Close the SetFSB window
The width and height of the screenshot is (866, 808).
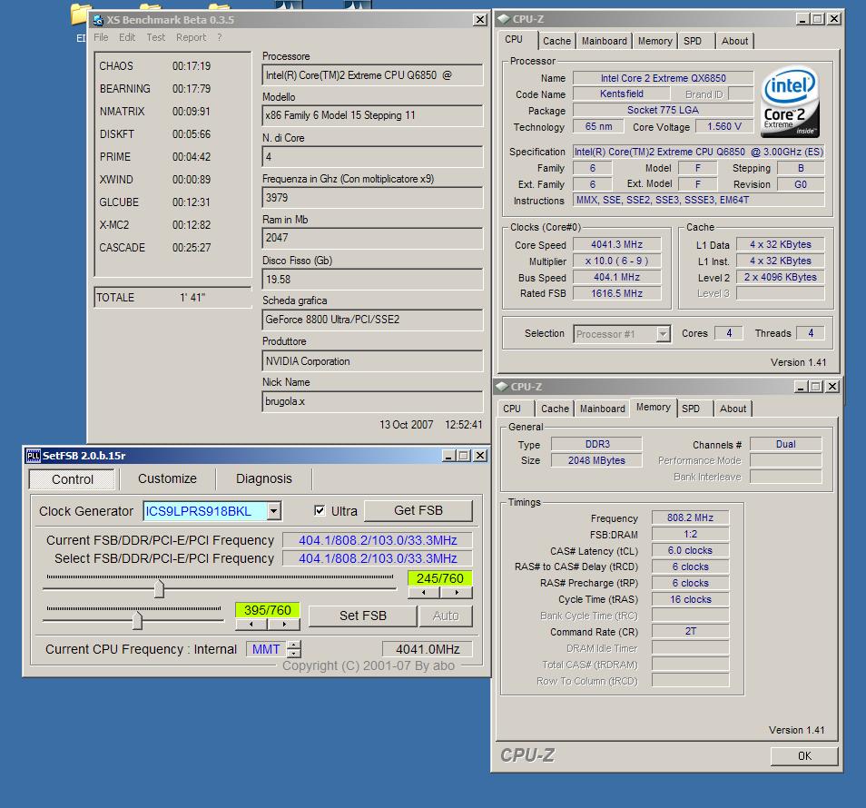480,456
